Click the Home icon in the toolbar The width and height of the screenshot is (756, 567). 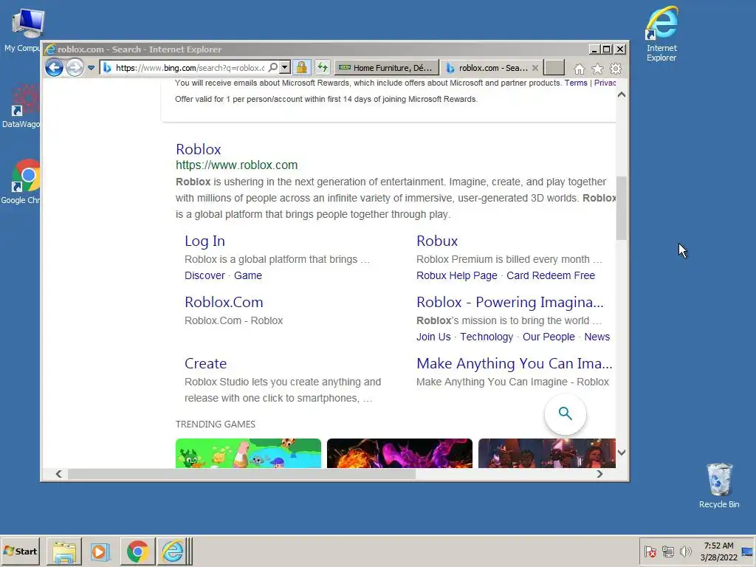tap(580, 69)
